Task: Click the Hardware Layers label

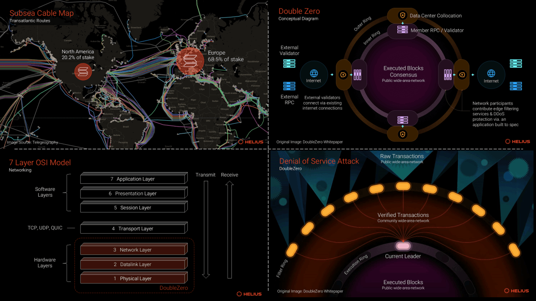Action: pyautogui.click(x=44, y=263)
